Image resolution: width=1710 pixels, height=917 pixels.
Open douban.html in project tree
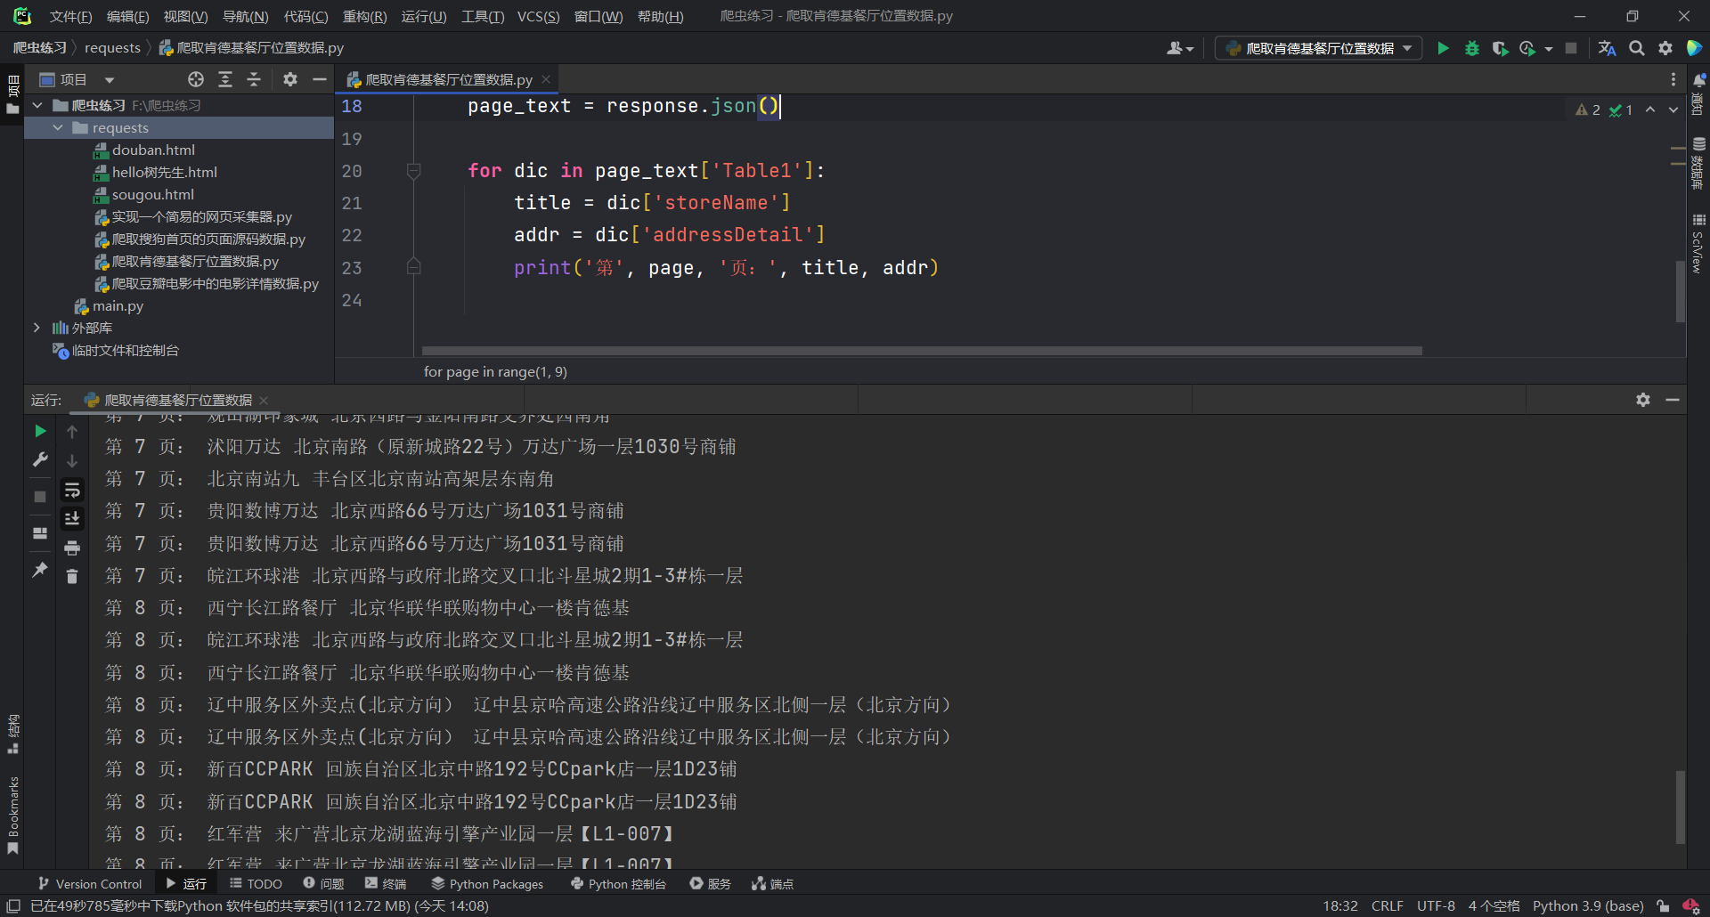tap(153, 150)
